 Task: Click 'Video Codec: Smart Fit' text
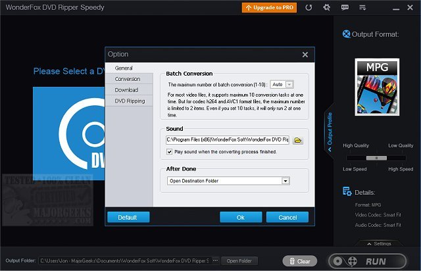click(378, 215)
